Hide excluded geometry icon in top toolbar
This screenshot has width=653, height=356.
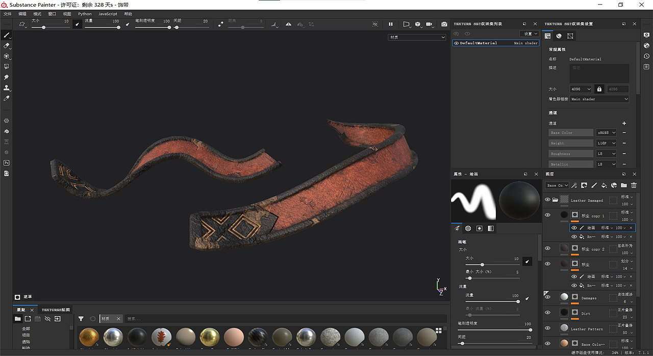[375, 24]
